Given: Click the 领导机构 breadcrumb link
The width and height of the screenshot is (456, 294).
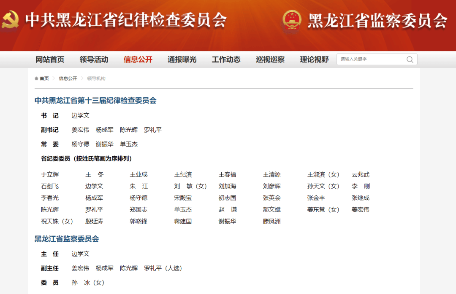Looking at the screenshot, I should coord(97,78).
